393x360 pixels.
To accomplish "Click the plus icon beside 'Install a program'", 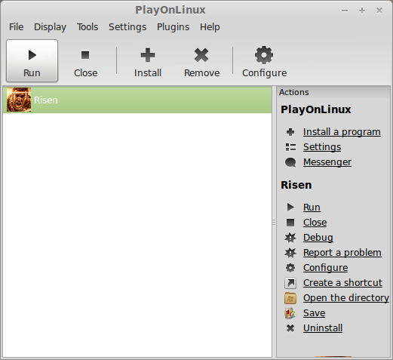I will 290,132.
